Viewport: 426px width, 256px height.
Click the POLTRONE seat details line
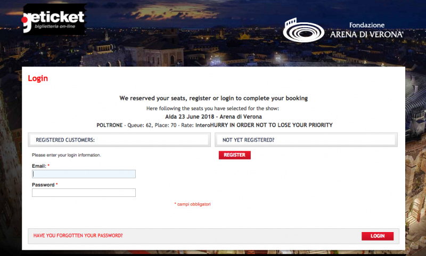click(215, 125)
